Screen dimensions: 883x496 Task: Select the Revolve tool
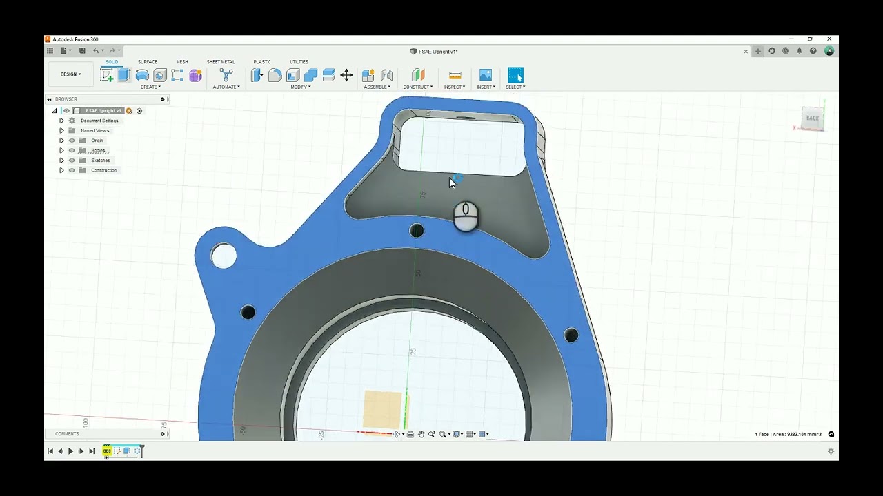(x=142, y=75)
